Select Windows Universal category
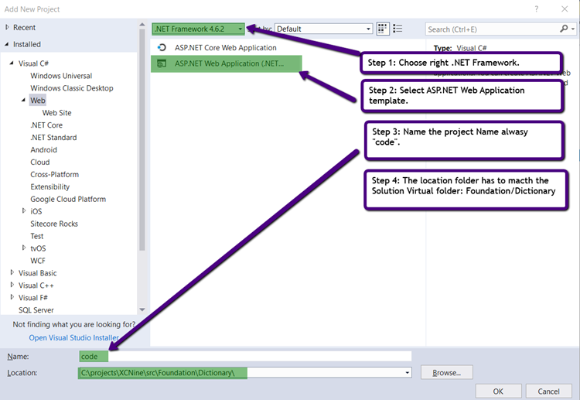The height and width of the screenshot is (400, 580). pos(61,76)
